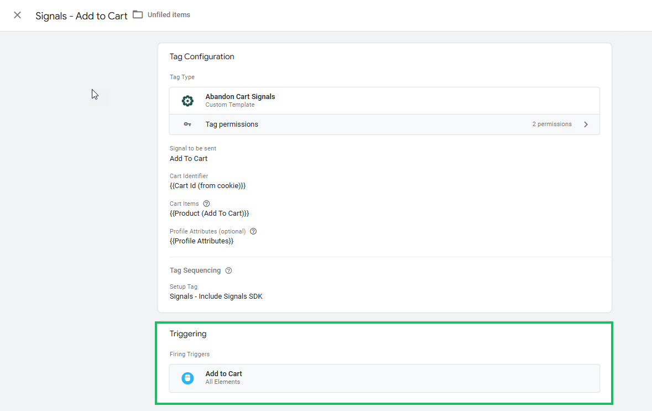Expand Tag permissions with the chevron arrow
The image size is (652, 411).
586,124
